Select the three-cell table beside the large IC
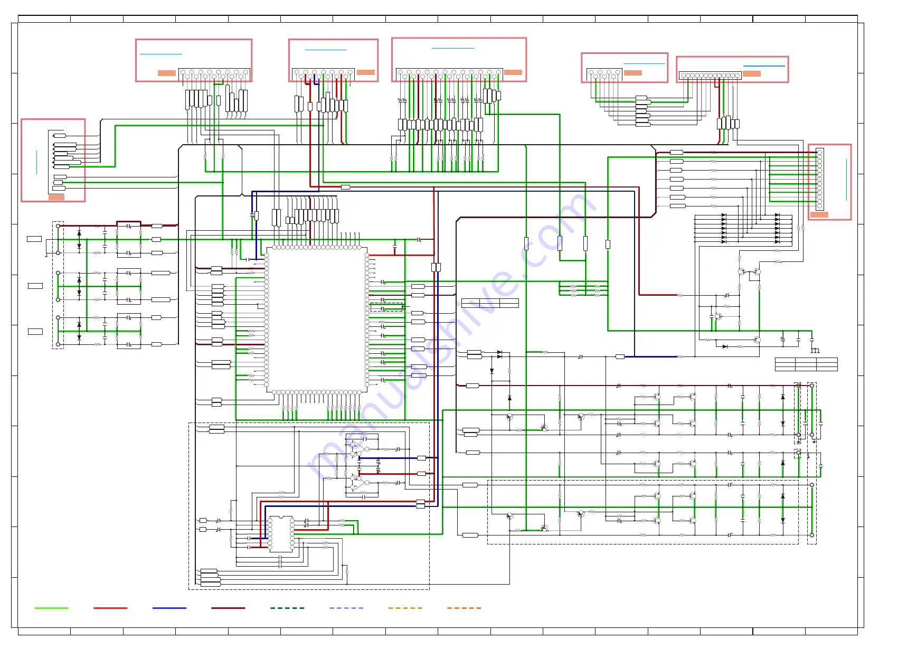898x667 pixels. [490, 303]
